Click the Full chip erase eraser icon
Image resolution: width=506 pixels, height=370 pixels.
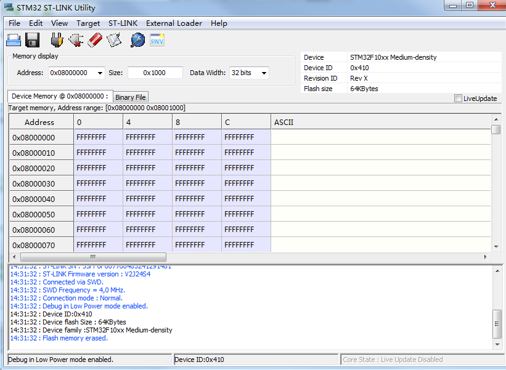point(95,40)
